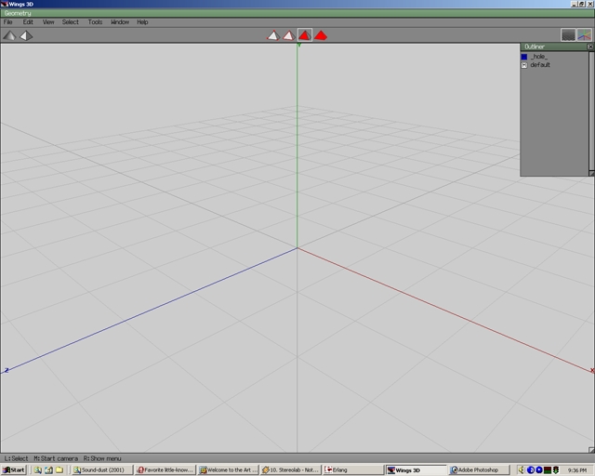Select default material in Outliner

[540, 65]
